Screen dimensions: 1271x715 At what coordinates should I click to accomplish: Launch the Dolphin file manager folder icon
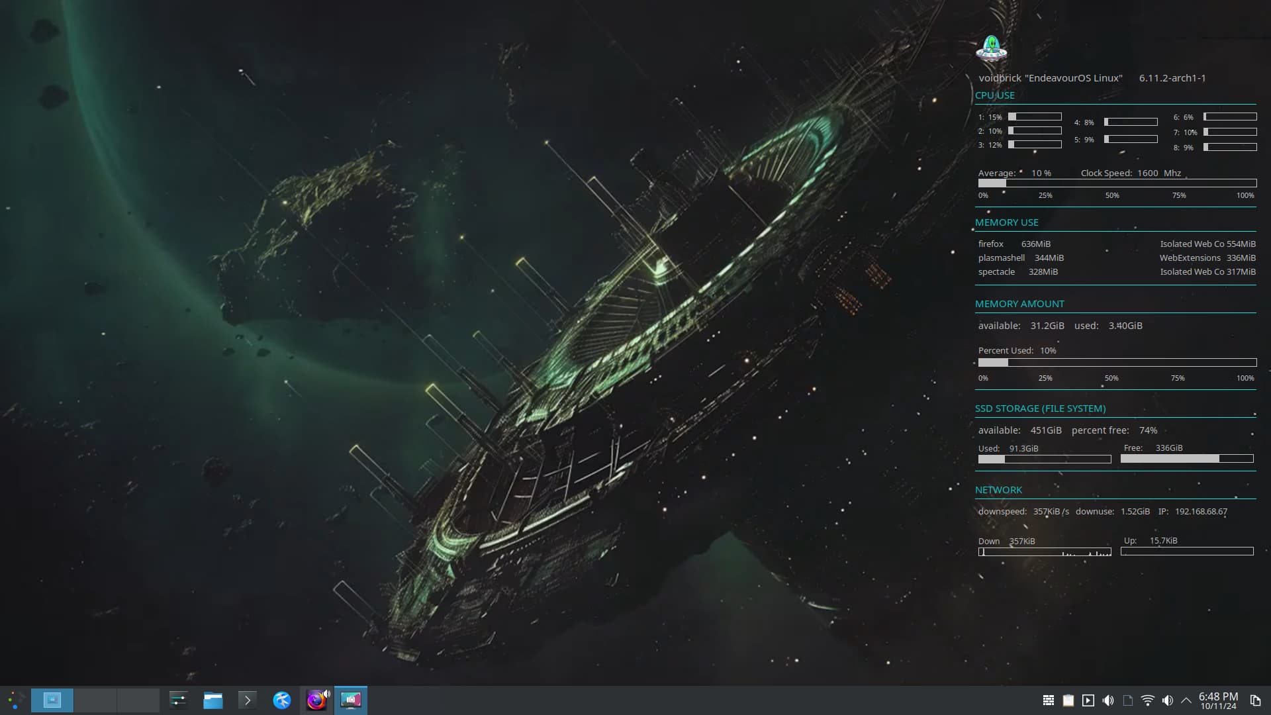pyautogui.click(x=212, y=700)
